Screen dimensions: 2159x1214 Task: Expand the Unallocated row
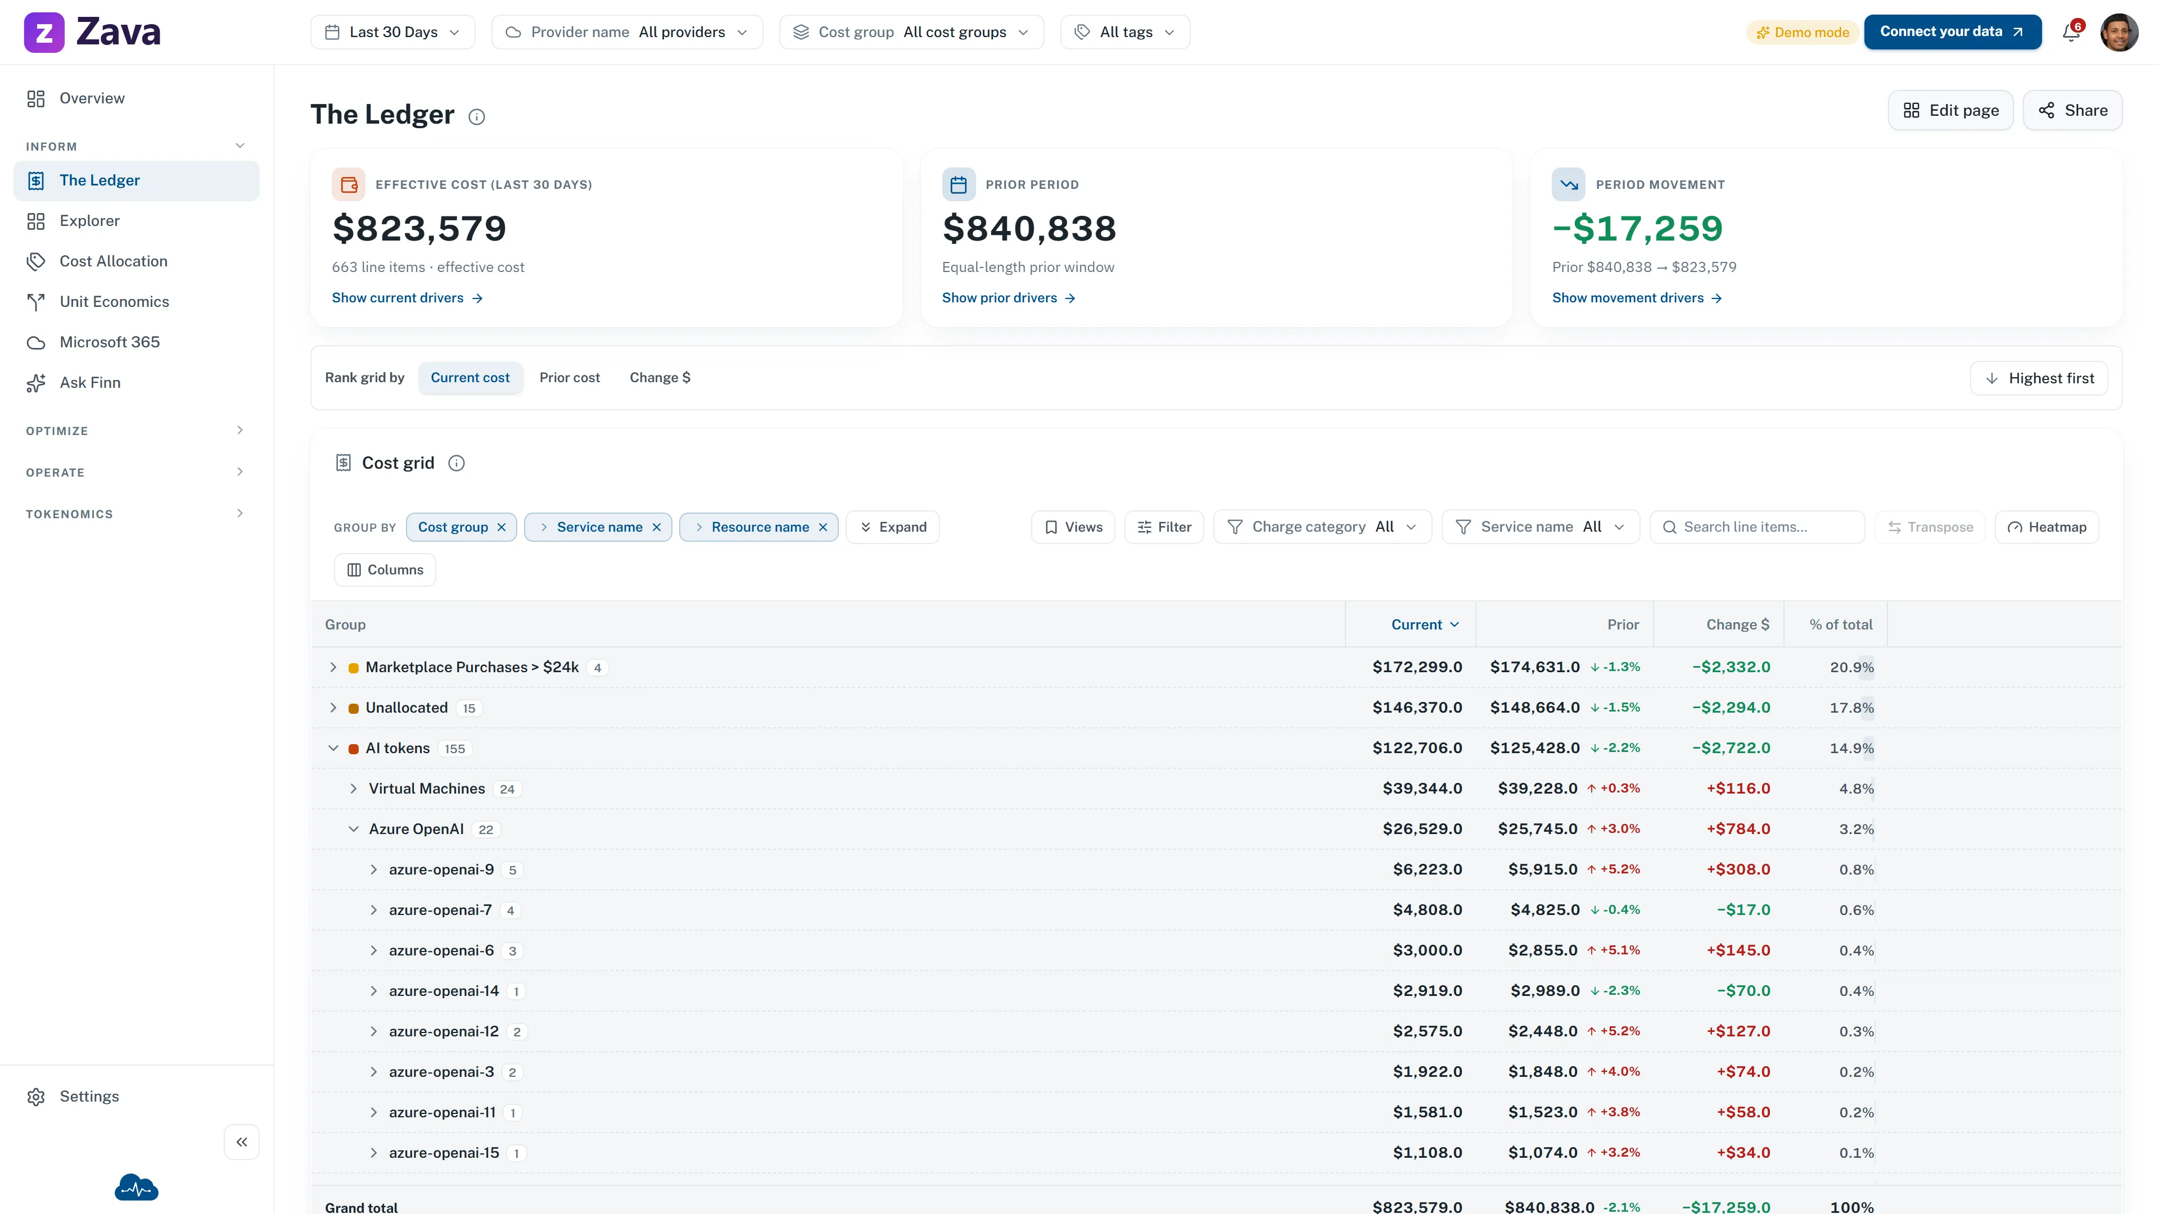click(x=333, y=708)
